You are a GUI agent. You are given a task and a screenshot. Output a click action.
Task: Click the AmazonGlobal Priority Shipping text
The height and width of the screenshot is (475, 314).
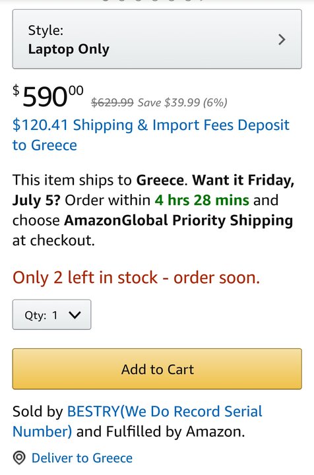178,220
